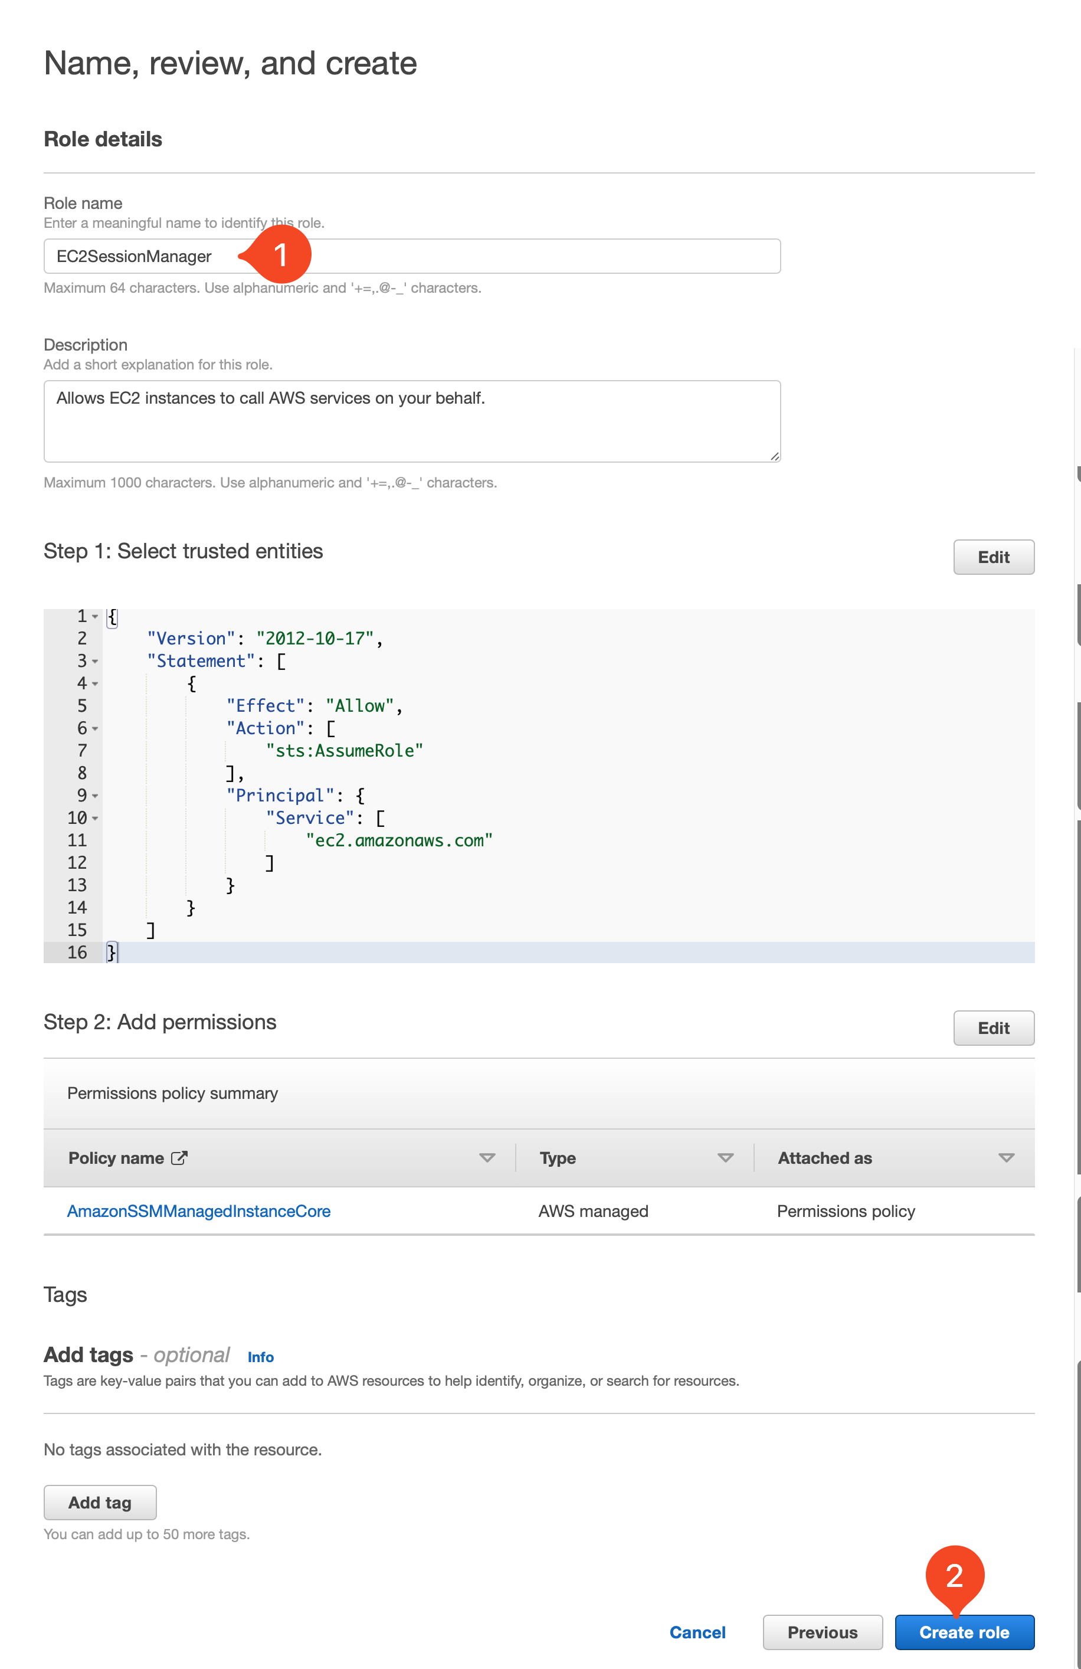Collapse the Action array at line 6
The width and height of the screenshot is (1081, 1669).
pyautogui.click(x=96, y=729)
